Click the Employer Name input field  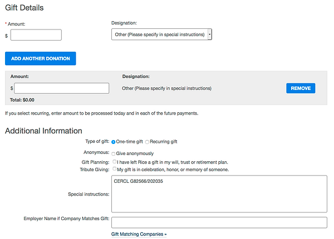pyautogui.click(x=219, y=222)
